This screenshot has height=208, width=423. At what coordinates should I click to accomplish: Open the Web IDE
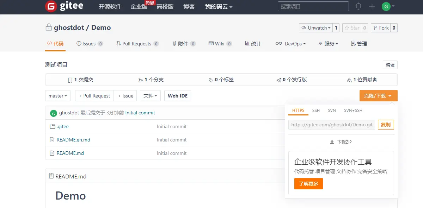(x=178, y=96)
